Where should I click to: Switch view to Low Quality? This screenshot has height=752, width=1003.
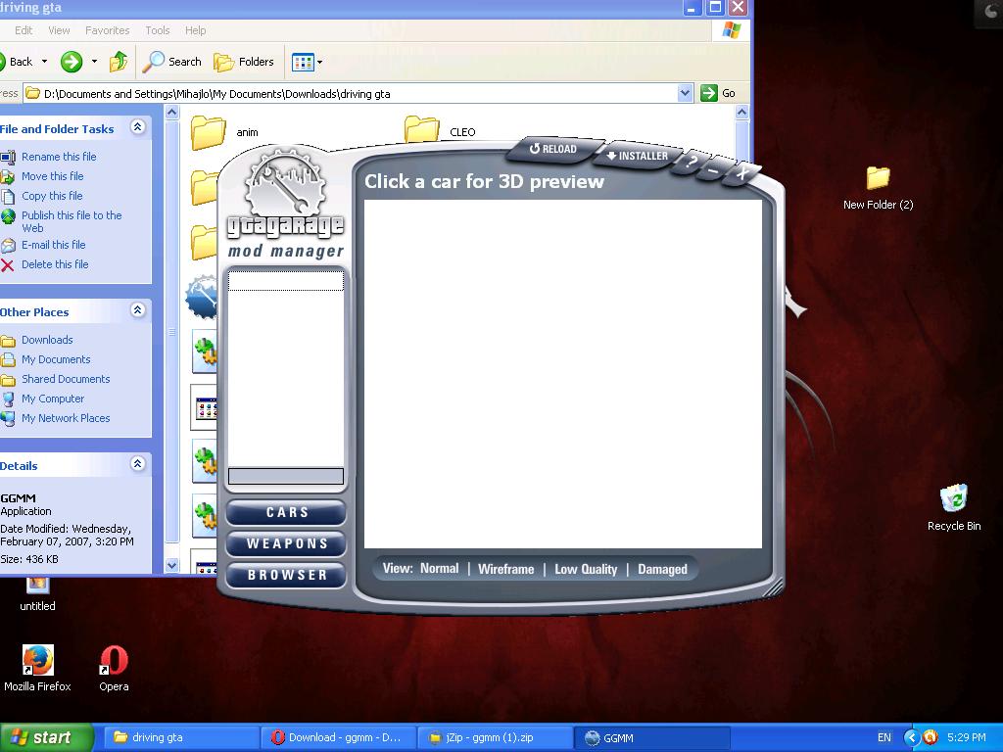[586, 569]
